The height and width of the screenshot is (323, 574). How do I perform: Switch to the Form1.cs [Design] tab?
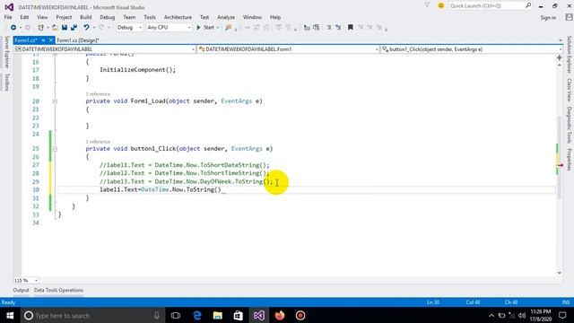click(78, 40)
